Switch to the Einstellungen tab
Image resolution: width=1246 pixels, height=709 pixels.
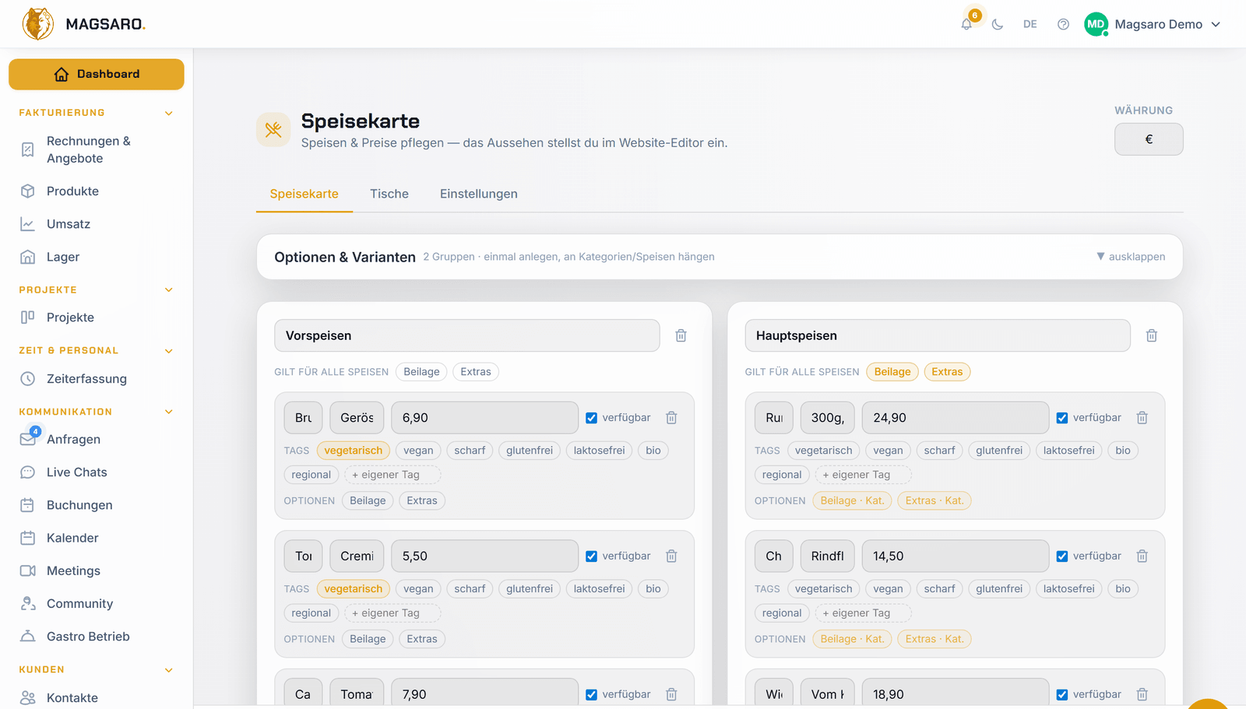(479, 194)
